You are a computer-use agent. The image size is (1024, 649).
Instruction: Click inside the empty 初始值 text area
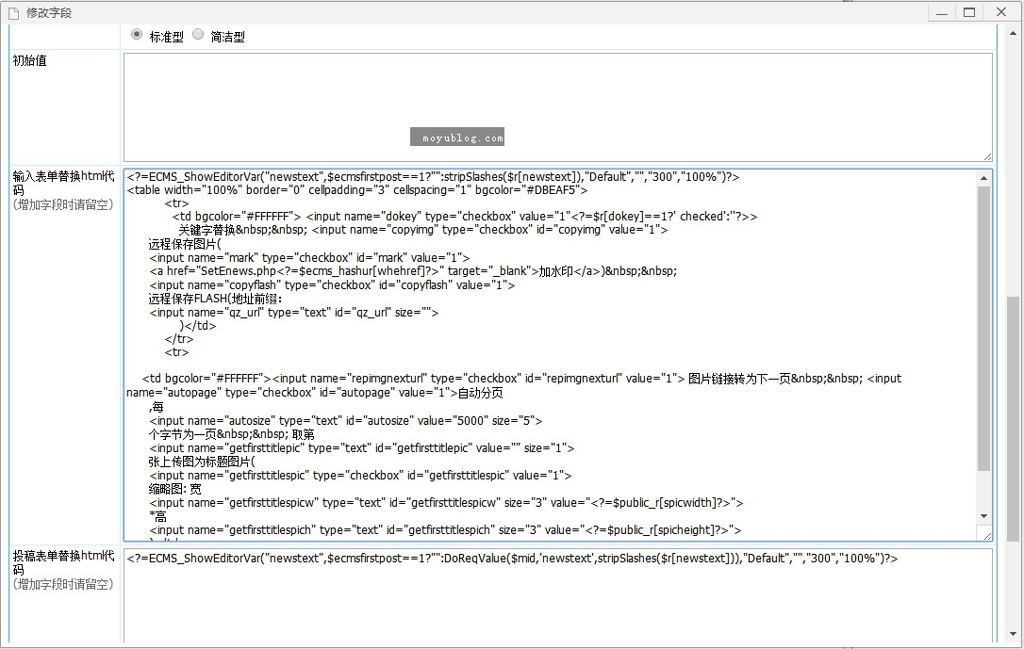[556, 94]
